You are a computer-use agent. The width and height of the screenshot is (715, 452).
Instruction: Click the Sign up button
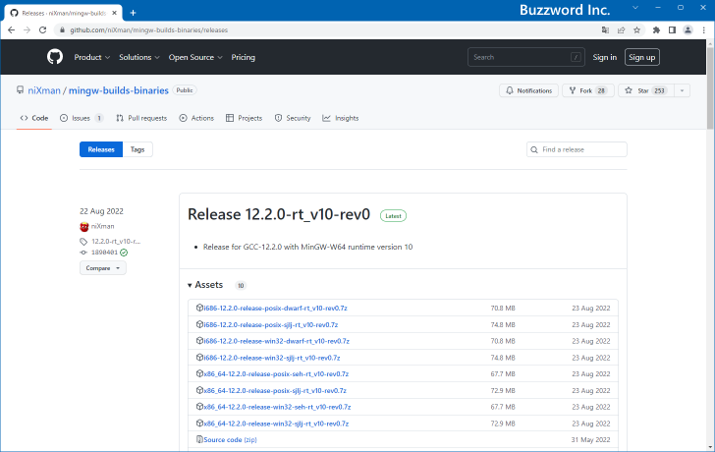[x=642, y=57]
